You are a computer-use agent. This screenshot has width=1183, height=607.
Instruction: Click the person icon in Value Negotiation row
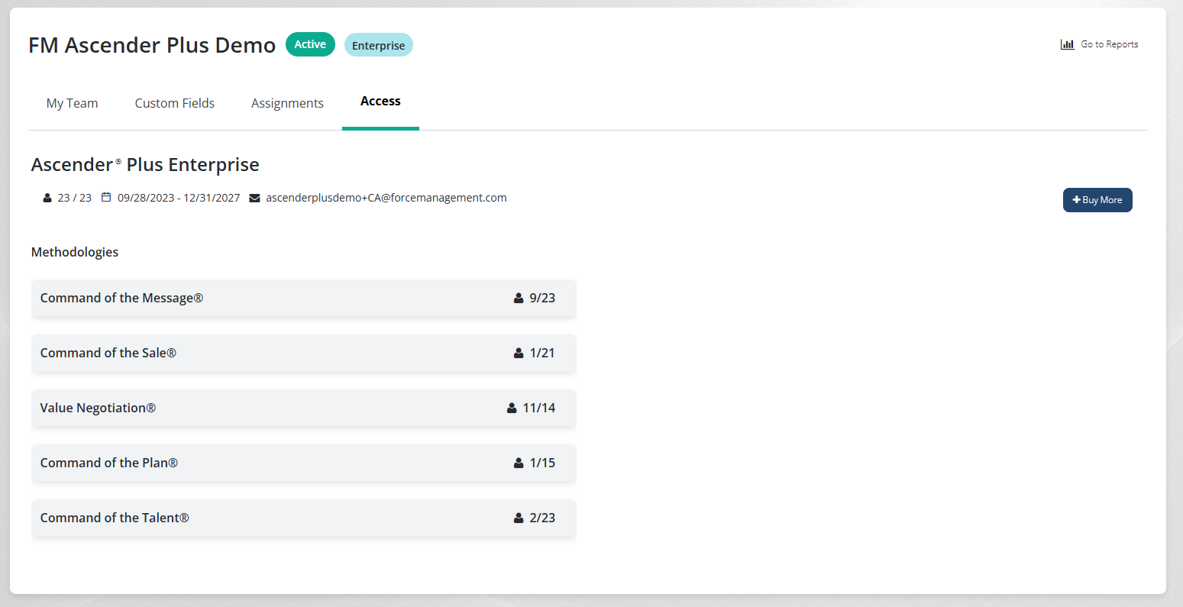click(512, 408)
